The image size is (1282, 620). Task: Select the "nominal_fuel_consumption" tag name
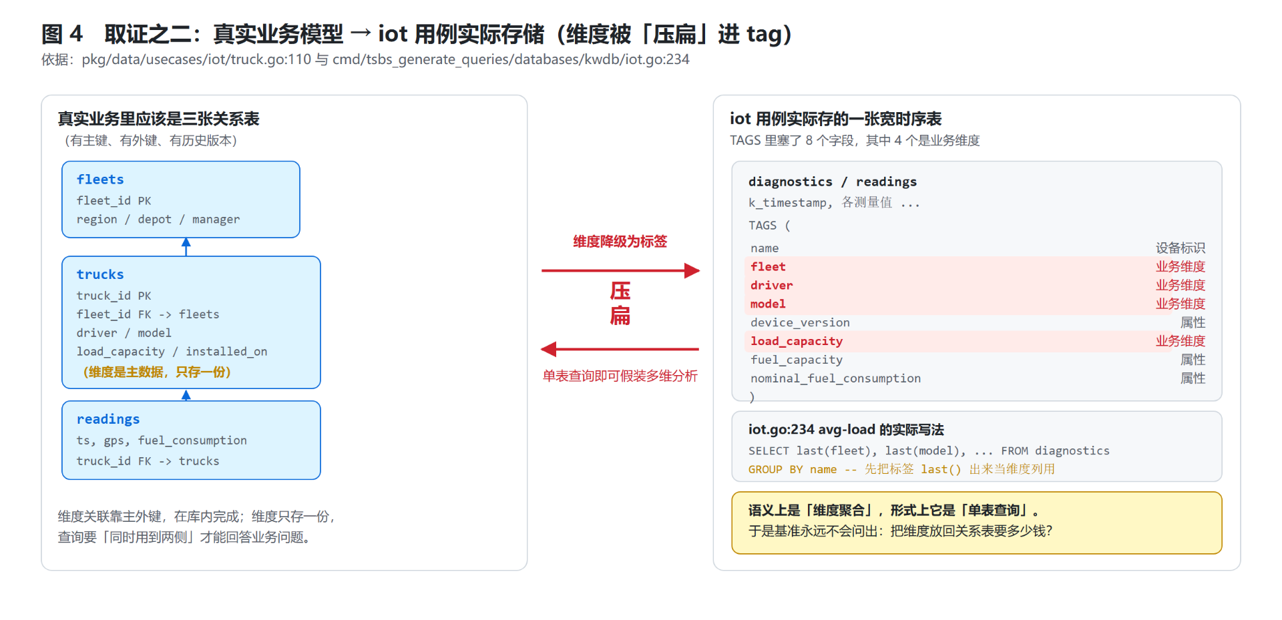835,379
